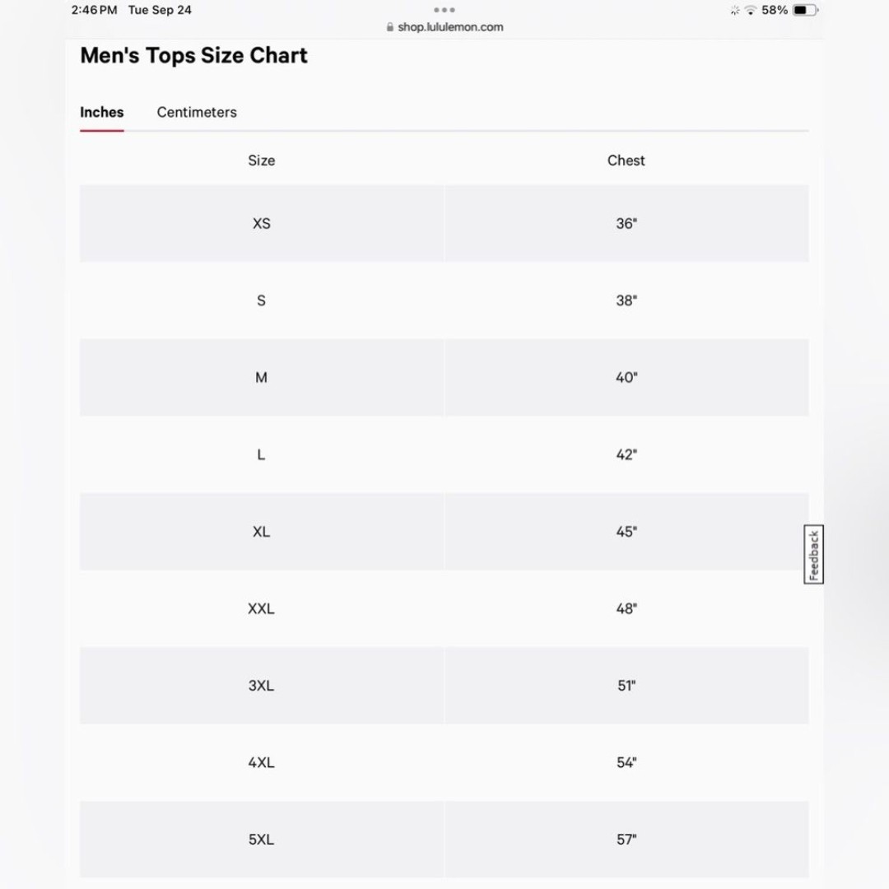Click the 57" chest value for 5XL
The height and width of the screenshot is (889, 889).
(626, 840)
